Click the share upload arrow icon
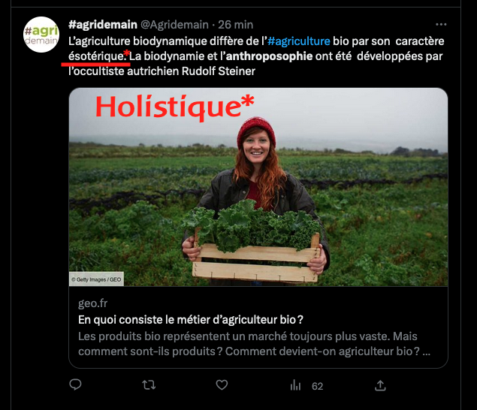Image resolution: width=477 pixels, height=410 pixels. point(380,385)
